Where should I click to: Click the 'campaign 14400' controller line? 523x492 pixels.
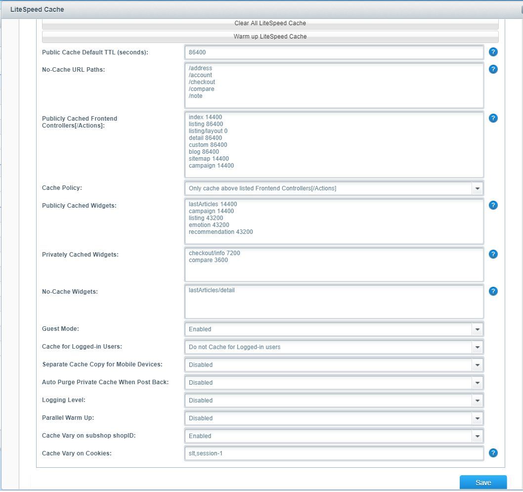pos(212,166)
